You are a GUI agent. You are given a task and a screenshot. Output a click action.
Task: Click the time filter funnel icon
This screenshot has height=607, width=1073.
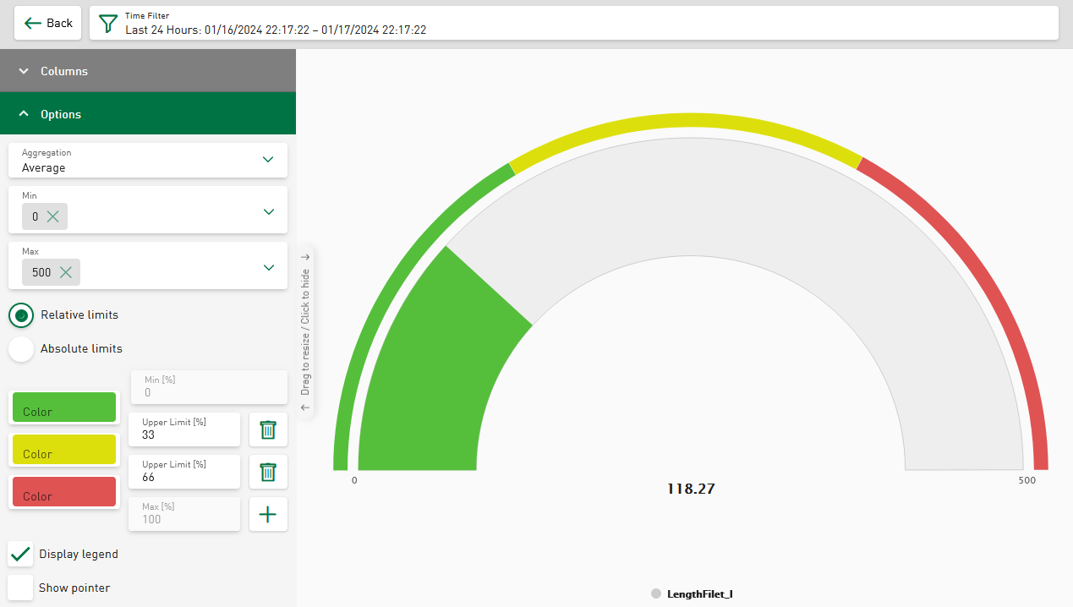pos(108,24)
